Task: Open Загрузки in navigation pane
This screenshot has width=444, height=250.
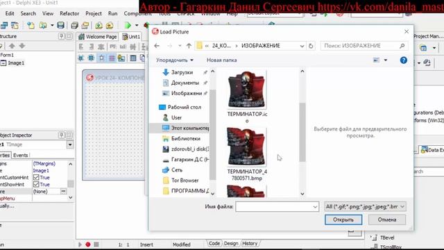Action: click(x=182, y=72)
